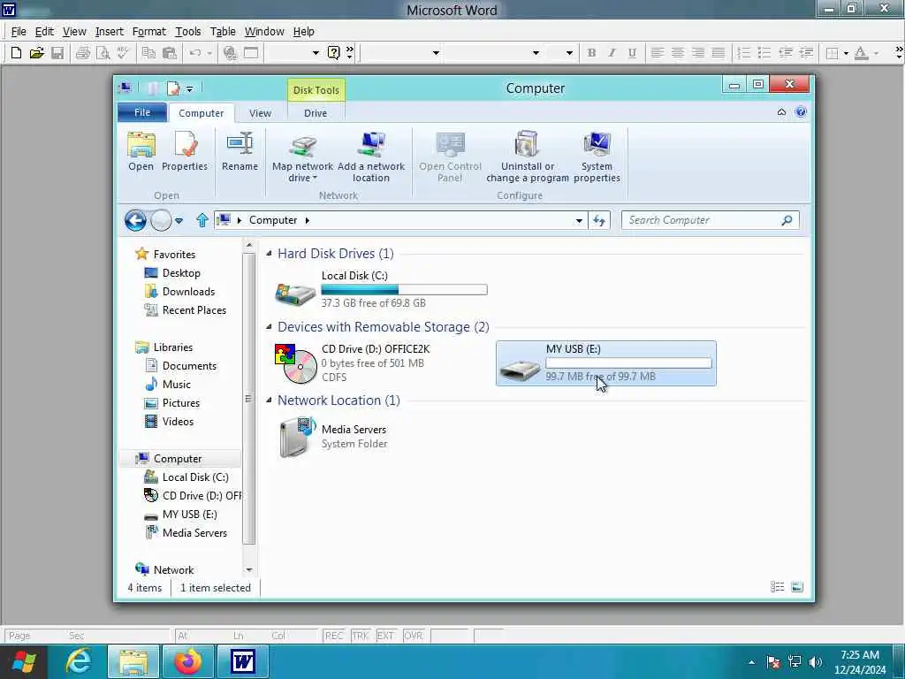Click Increase Indent icon in Word
The height and width of the screenshot is (679, 905).
(806, 53)
